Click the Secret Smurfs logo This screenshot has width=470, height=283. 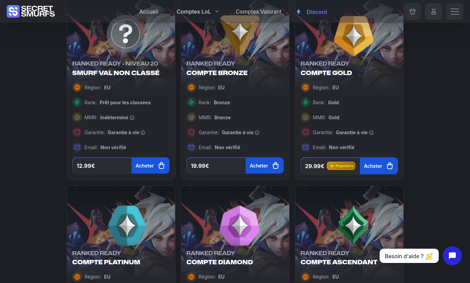tap(31, 11)
